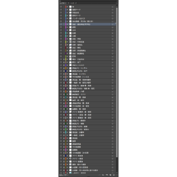Click lock icon of 一般道：分離帯 layer
This screenshot has width=177, height=177.
pyautogui.click(x=64, y=135)
